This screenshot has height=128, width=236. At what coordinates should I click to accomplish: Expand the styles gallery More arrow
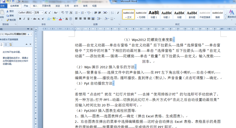click(x=225, y=18)
